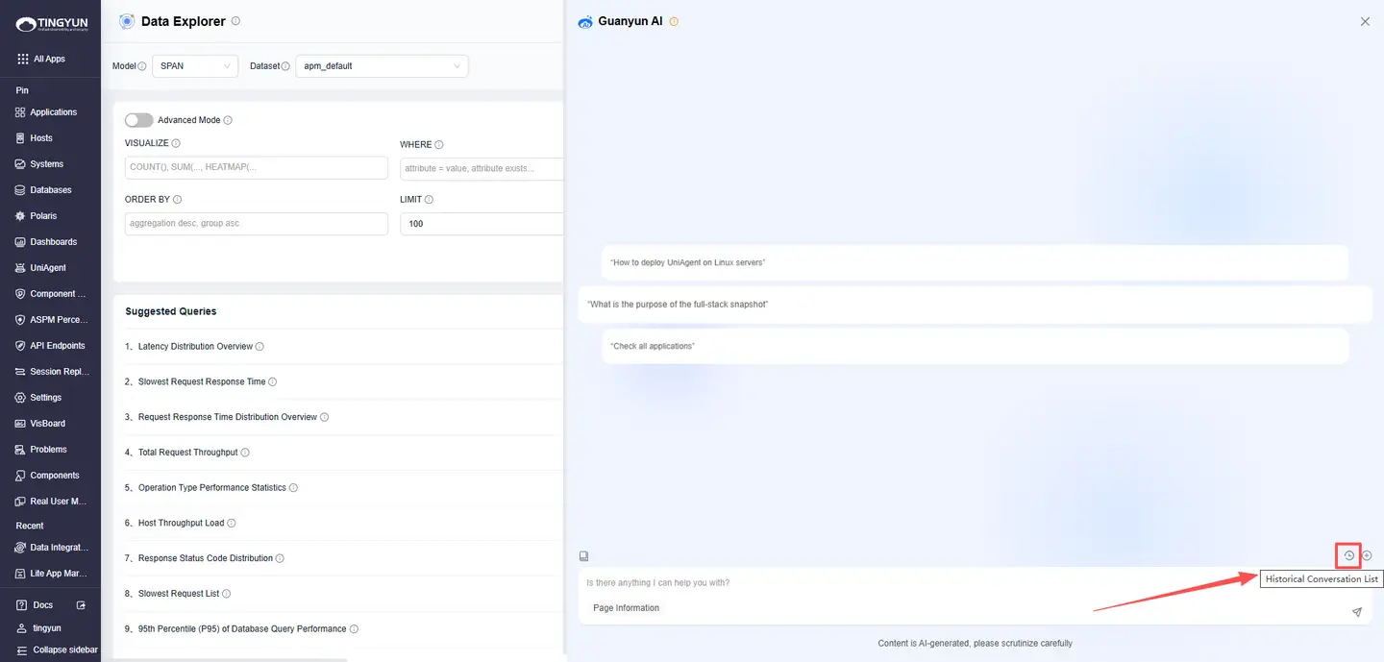Choose "Check all applications" suggested prompt
This screenshot has height=662, width=1384.
click(x=654, y=346)
